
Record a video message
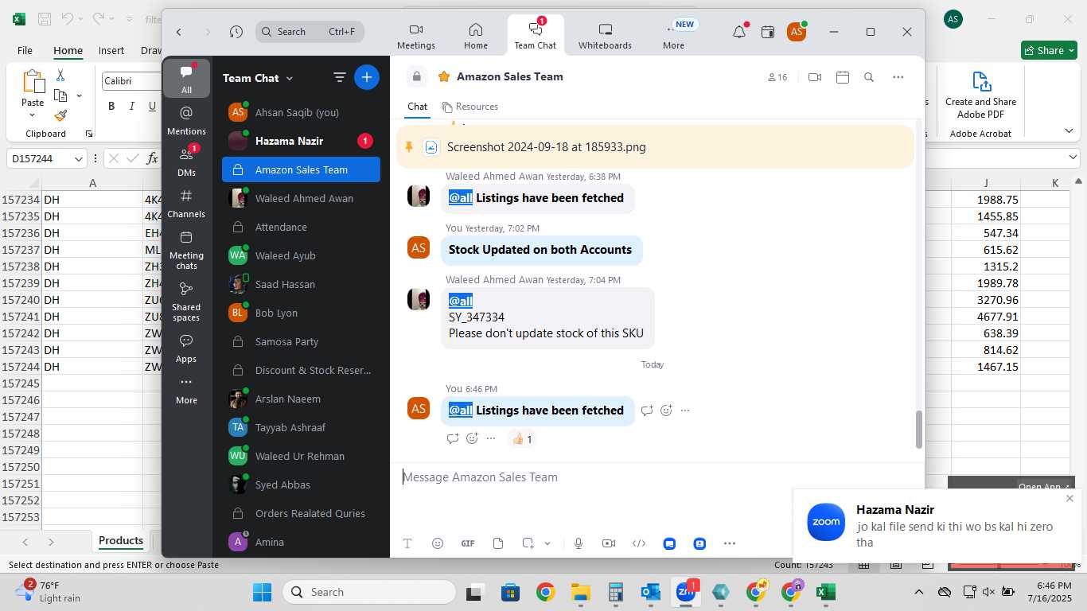point(609,543)
